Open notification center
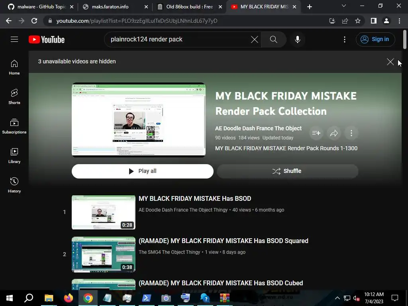The height and width of the screenshot is (306, 408). (395, 298)
